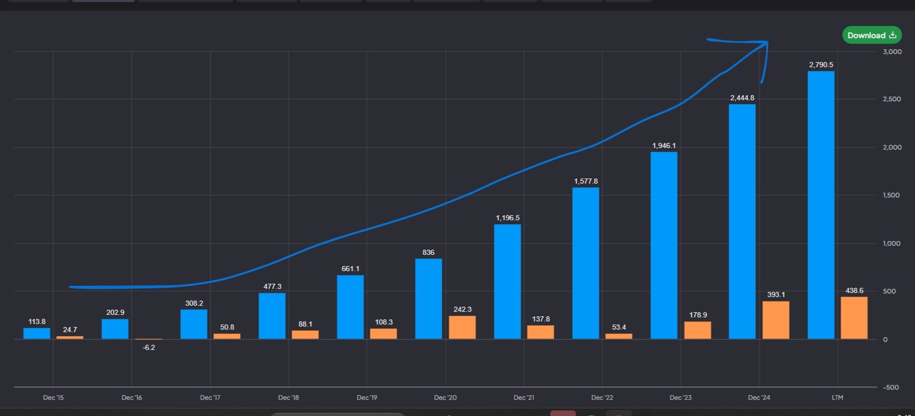The height and width of the screenshot is (416, 915).
Task: Select the blue Dec '17 bar labeled 308.2
Action: (193, 324)
